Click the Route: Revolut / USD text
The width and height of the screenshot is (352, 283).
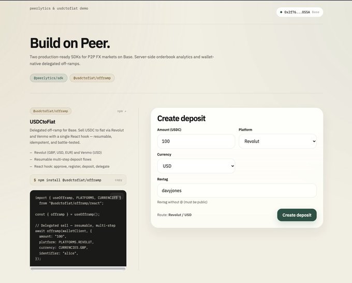174,215
